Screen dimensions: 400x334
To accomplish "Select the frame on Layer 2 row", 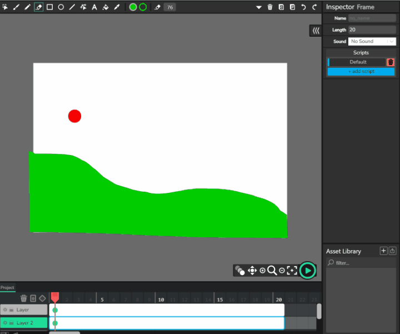I will [167, 323].
